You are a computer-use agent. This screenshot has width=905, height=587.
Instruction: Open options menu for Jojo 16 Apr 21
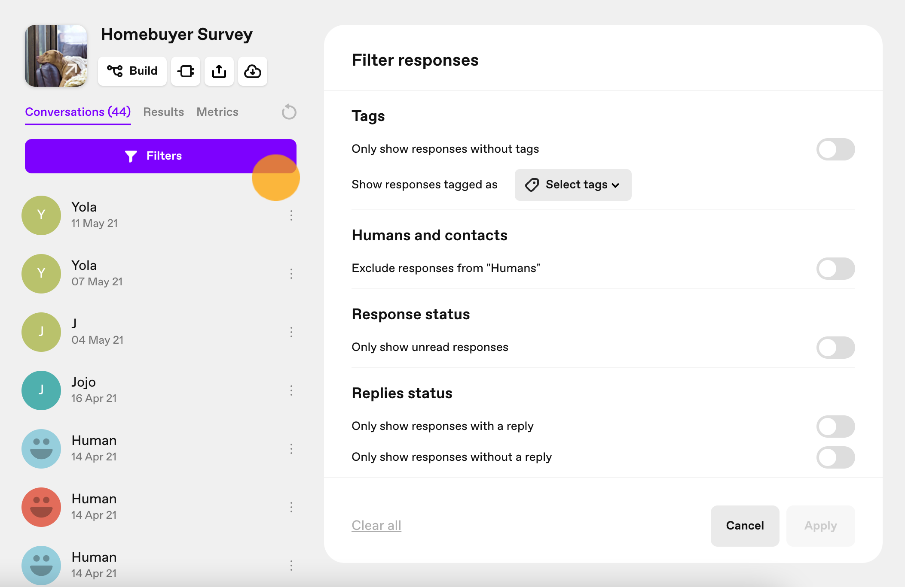(x=291, y=390)
